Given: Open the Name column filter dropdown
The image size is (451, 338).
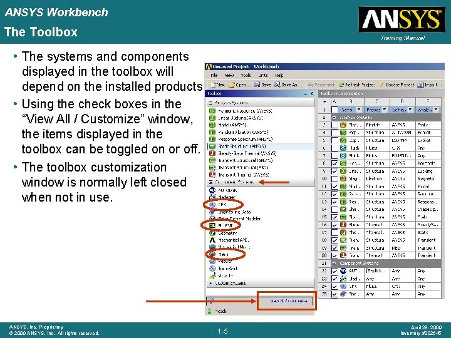Looking at the screenshot, I should tap(359, 110).
